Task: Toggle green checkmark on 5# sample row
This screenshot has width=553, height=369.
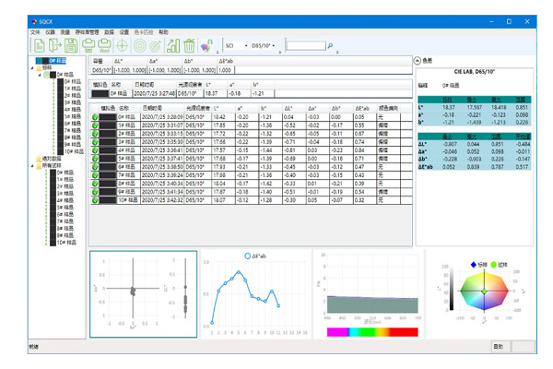Action: tap(97, 159)
